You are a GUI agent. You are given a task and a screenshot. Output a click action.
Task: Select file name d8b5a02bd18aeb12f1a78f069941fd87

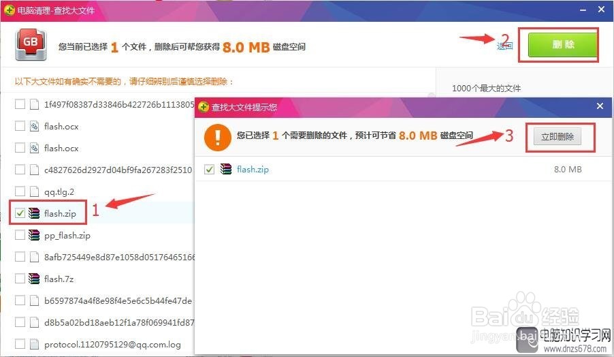coord(119,322)
